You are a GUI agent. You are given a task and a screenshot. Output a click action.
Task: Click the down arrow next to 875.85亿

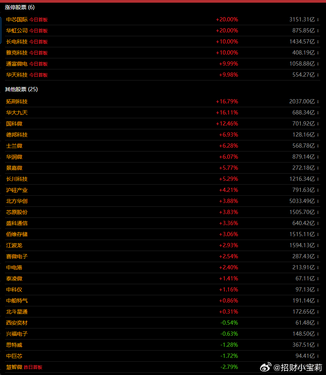(318, 31)
